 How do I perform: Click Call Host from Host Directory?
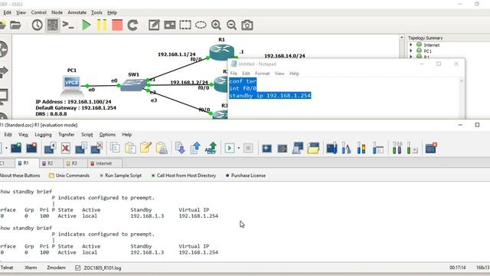click(x=184, y=176)
